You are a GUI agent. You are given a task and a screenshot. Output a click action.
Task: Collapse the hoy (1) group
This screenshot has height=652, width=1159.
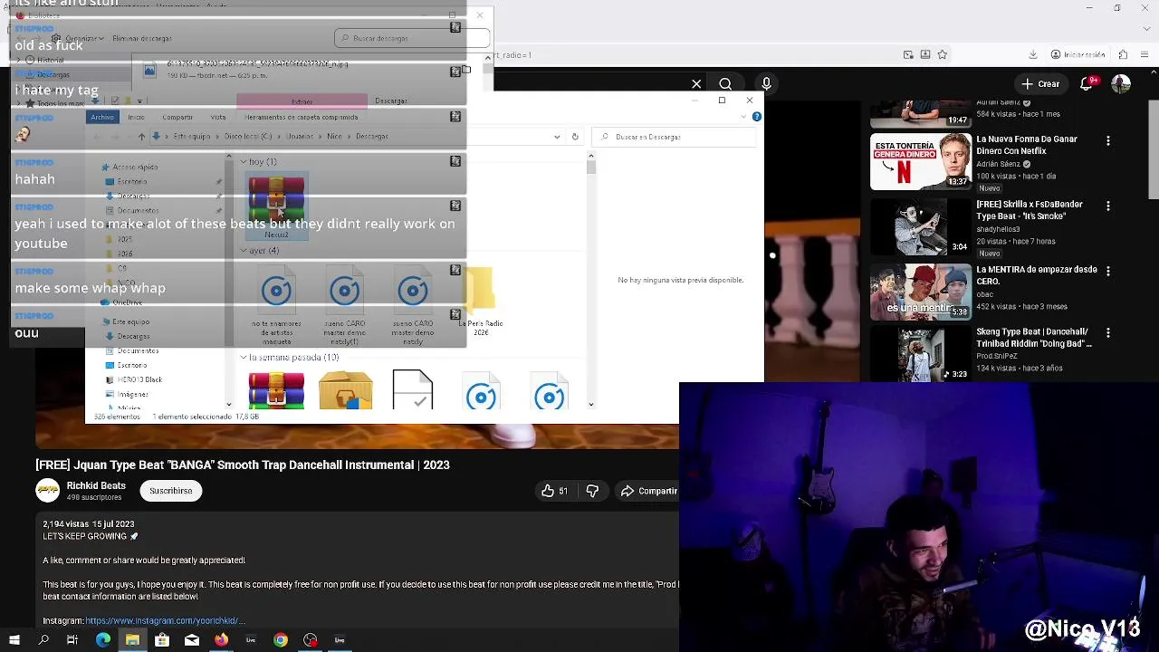click(x=244, y=162)
